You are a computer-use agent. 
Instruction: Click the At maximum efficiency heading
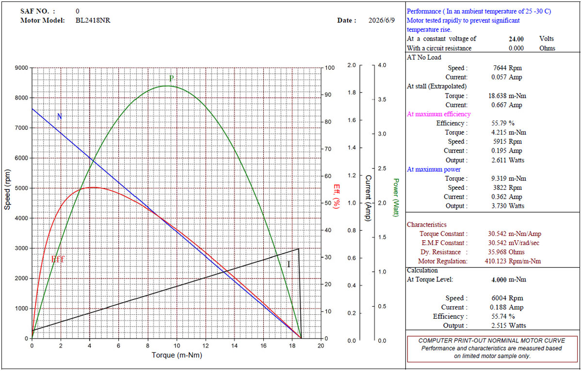[x=438, y=114]
